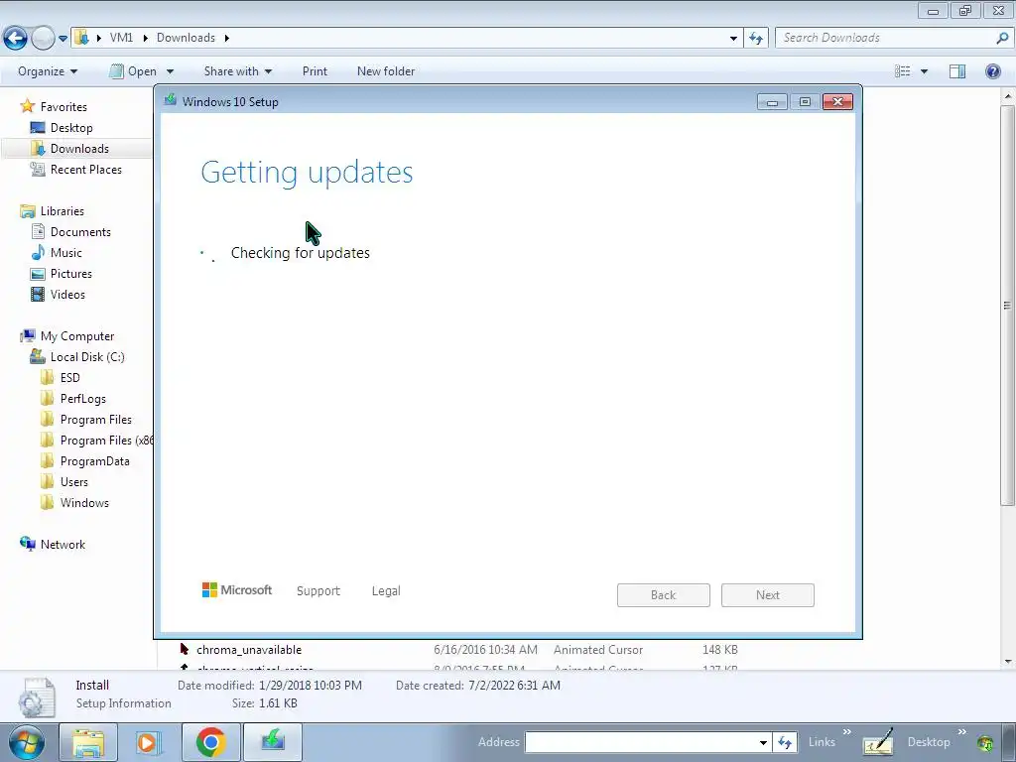Select Downloads in the navigation pane
Image resolution: width=1016 pixels, height=762 pixels.
(x=79, y=149)
